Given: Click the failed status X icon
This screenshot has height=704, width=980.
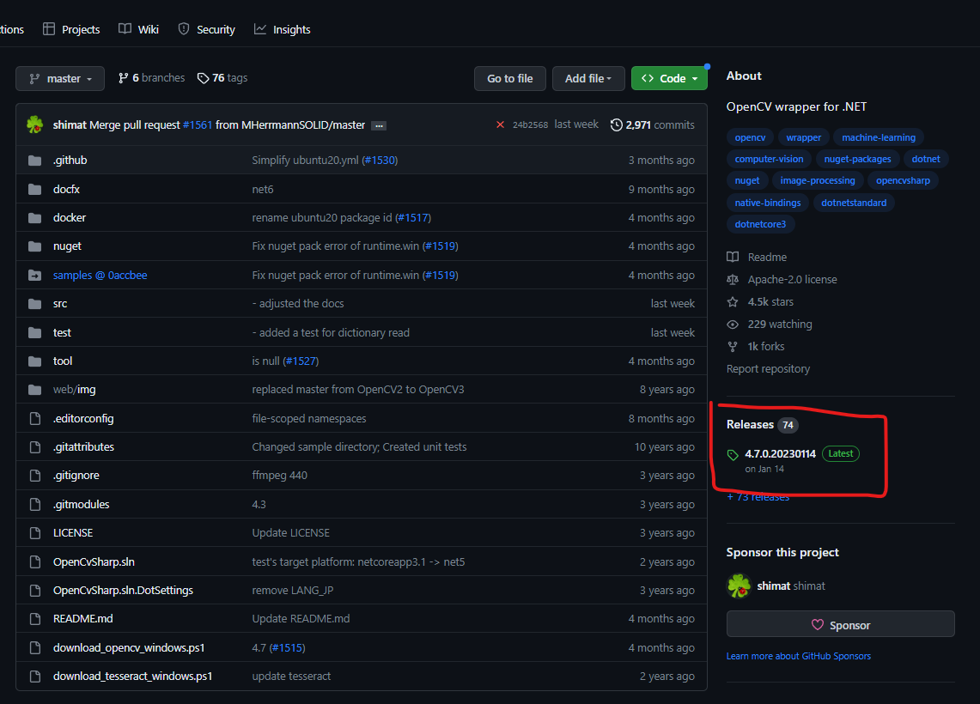Looking at the screenshot, I should pyautogui.click(x=500, y=125).
